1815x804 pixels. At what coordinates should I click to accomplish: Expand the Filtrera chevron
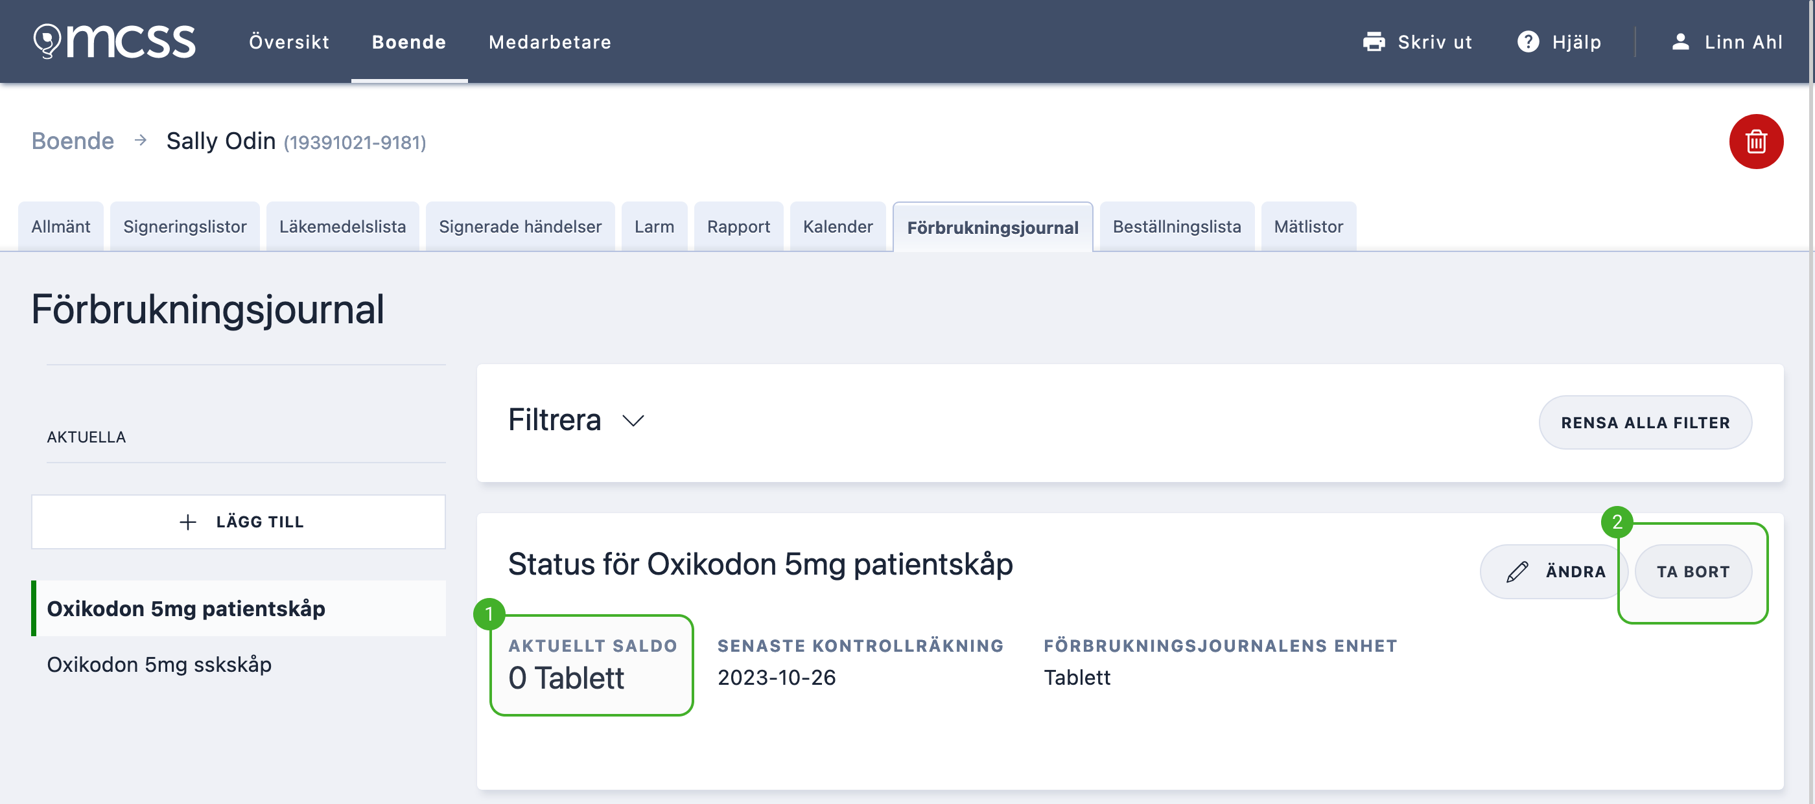(x=633, y=421)
